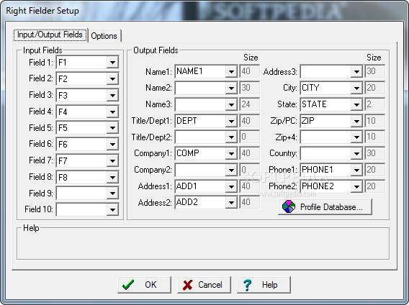Viewport: 409px width, 305px height.
Task: Expand the Zip/PC dropdown arrow
Action: click(x=356, y=121)
